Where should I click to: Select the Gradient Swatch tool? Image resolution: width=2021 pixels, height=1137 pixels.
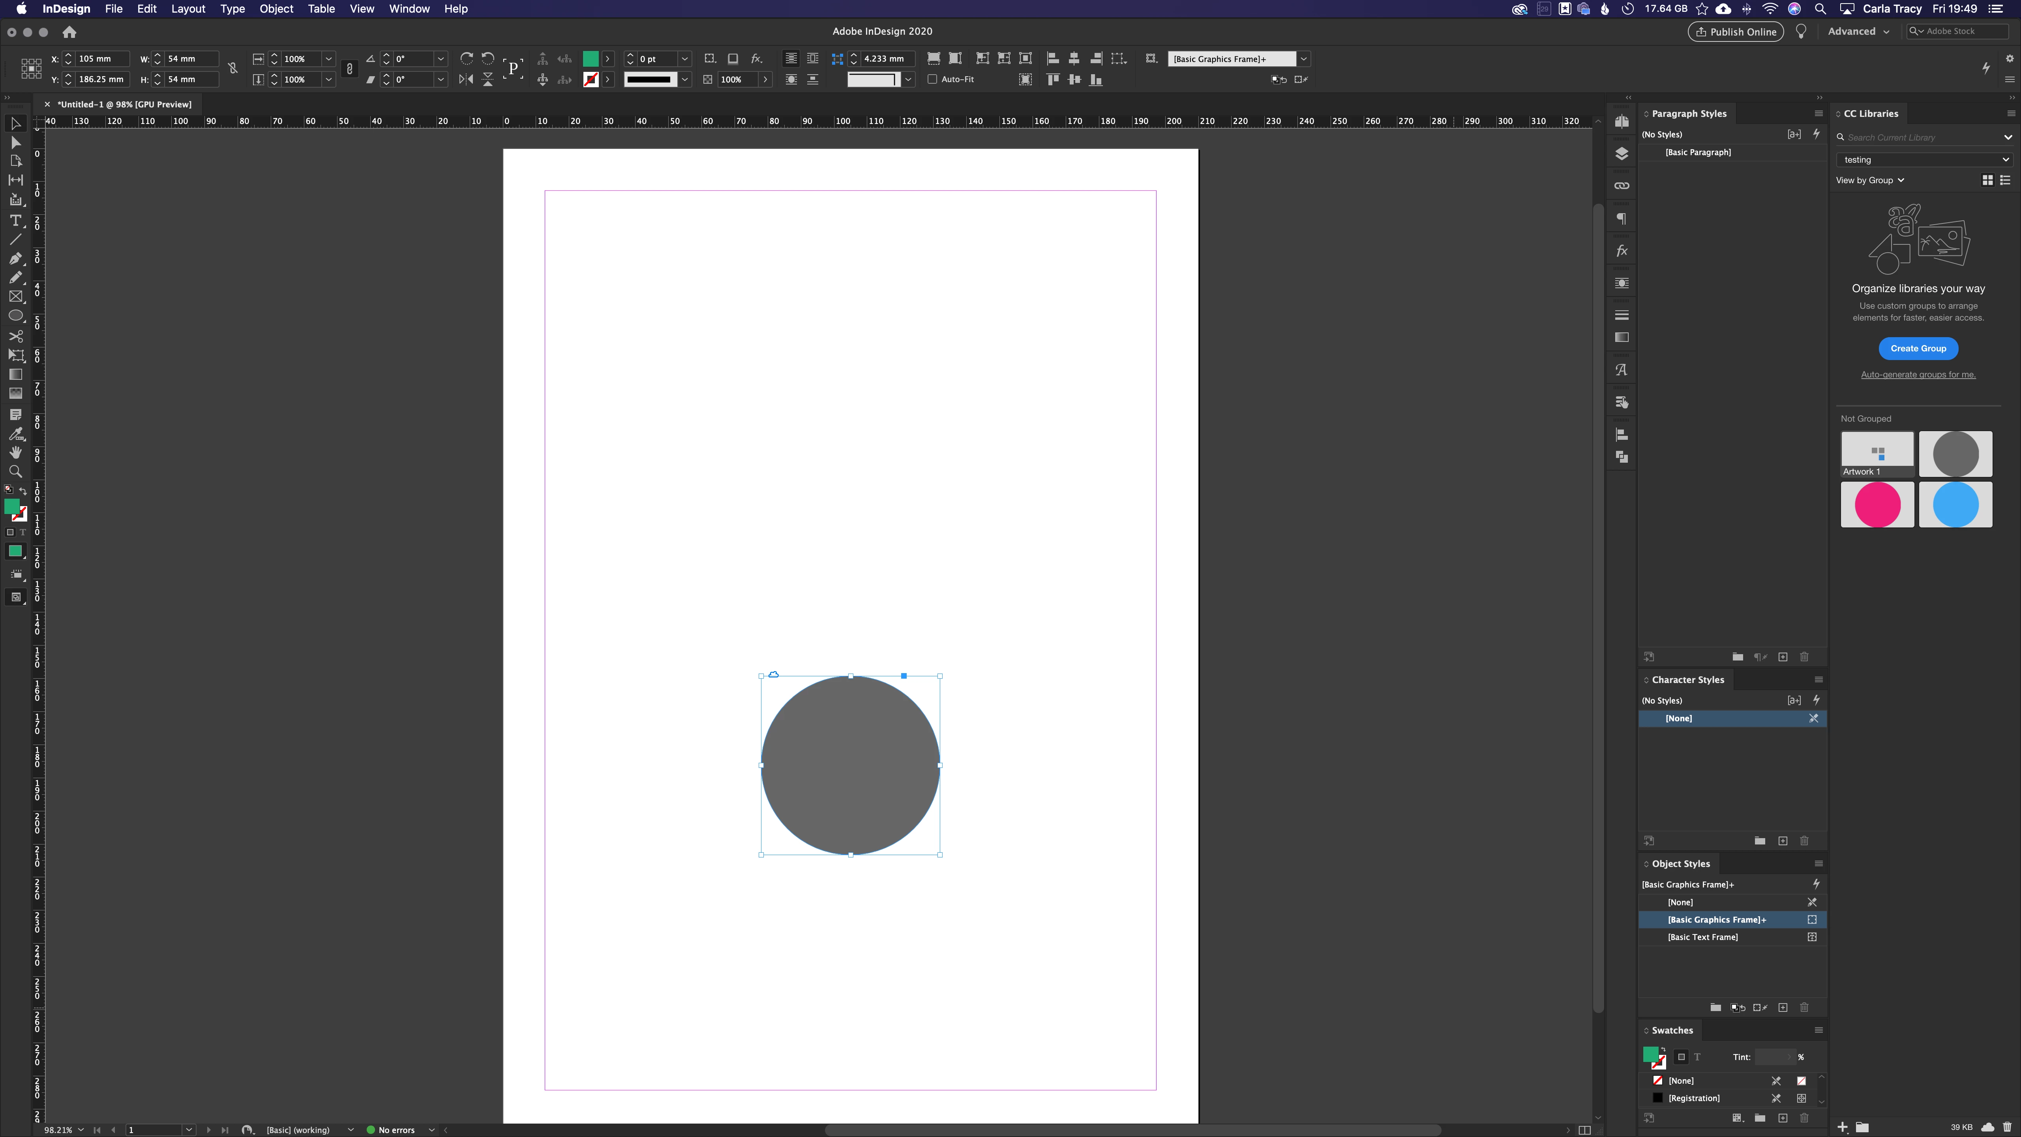(x=15, y=374)
